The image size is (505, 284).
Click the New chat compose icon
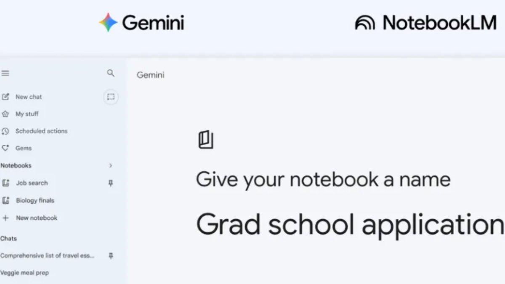5,96
